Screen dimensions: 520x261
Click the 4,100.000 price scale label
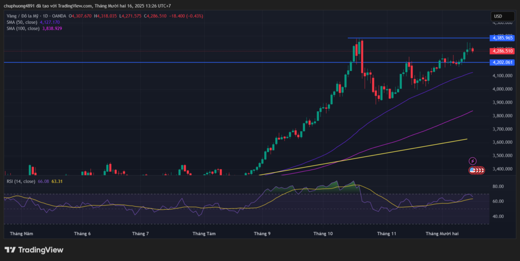[500, 76]
